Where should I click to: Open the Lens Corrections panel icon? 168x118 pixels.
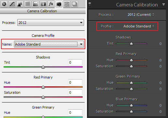coord(43,4)
